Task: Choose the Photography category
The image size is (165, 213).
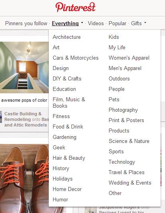Action: click(123, 110)
